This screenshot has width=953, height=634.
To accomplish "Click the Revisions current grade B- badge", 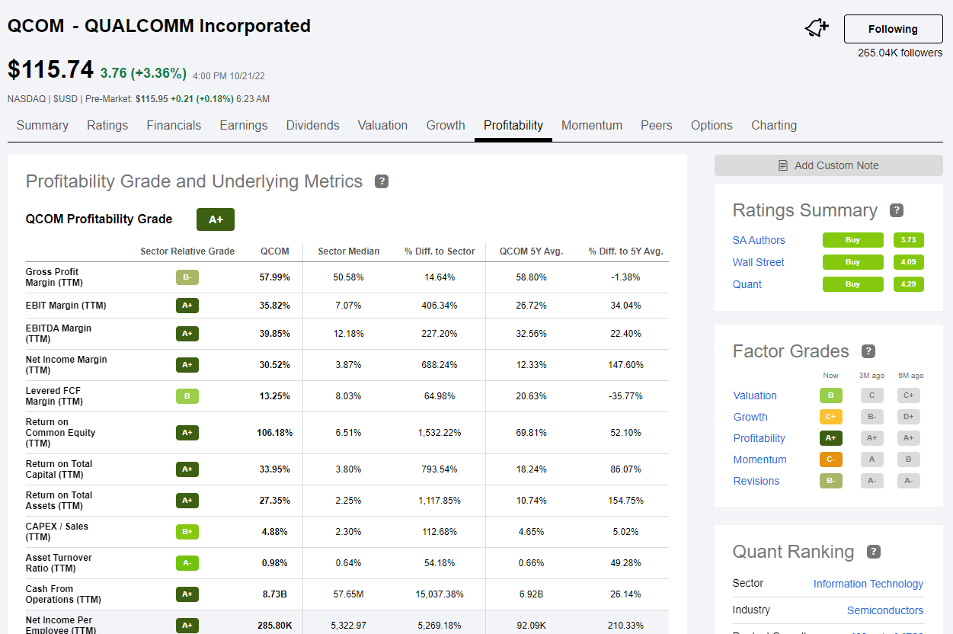I will 831,481.
